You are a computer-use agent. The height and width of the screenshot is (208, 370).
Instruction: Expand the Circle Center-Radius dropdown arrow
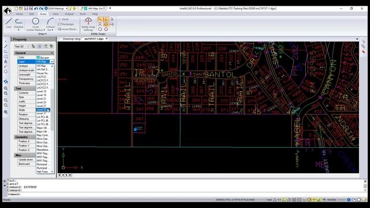tap(44, 30)
